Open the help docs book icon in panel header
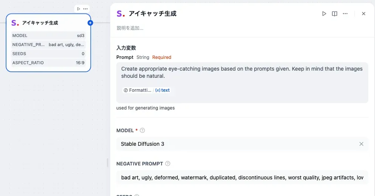 335,14
